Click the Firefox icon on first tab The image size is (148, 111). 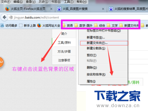pyautogui.click(x=7, y=9)
